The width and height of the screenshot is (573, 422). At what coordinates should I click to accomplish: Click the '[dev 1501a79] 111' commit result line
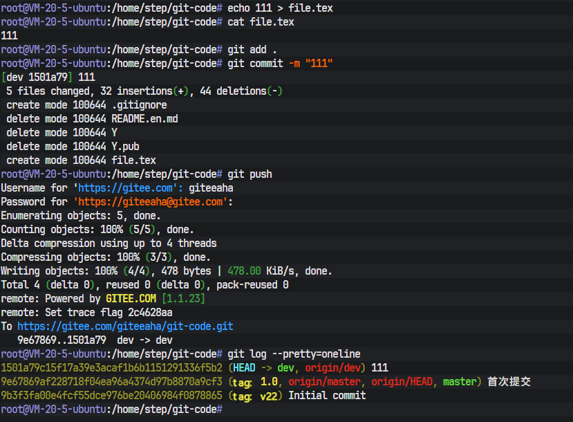48,77
